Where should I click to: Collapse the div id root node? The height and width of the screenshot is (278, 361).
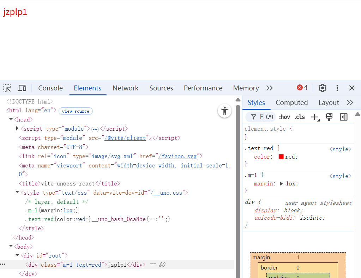tap(17, 255)
